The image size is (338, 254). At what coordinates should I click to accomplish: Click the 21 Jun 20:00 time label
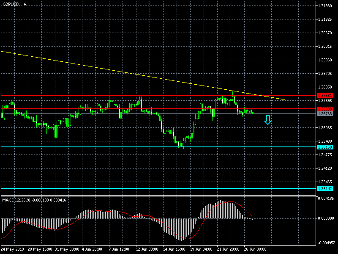228,249
